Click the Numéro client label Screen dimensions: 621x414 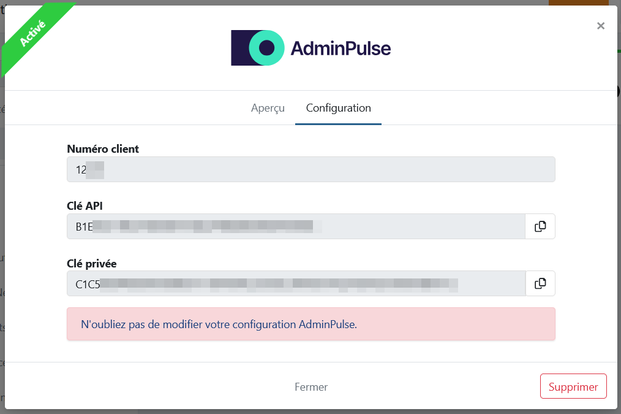(x=103, y=149)
